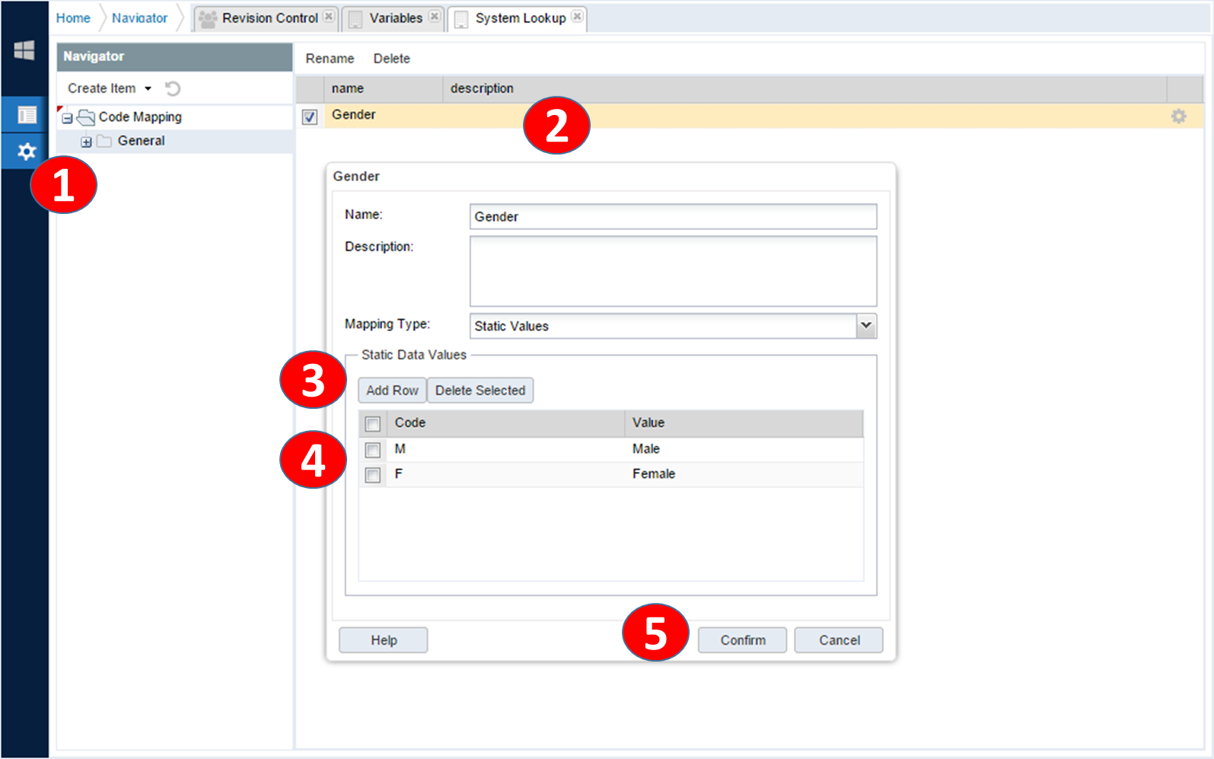
Task: Uncheck the Gender row checkbox
Action: click(x=310, y=116)
